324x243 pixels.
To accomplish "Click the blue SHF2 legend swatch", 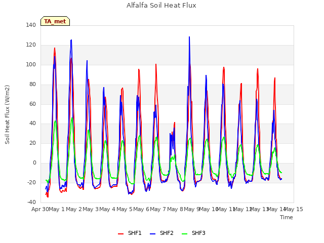I will point(152,234).
